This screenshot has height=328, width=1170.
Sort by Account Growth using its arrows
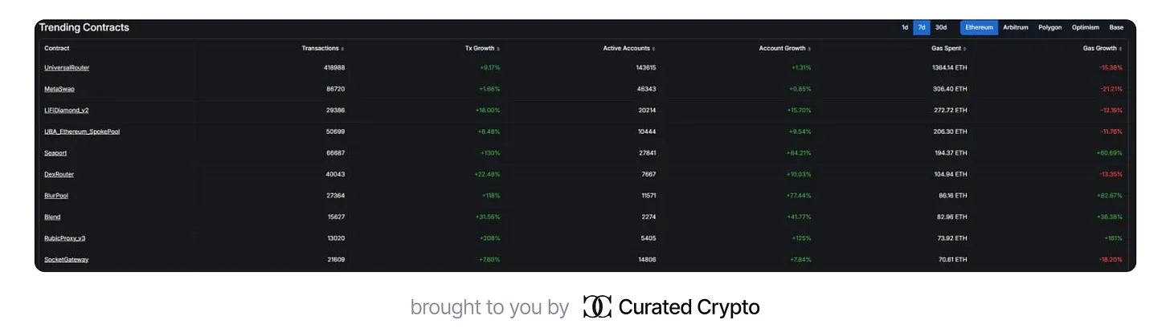point(810,49)
